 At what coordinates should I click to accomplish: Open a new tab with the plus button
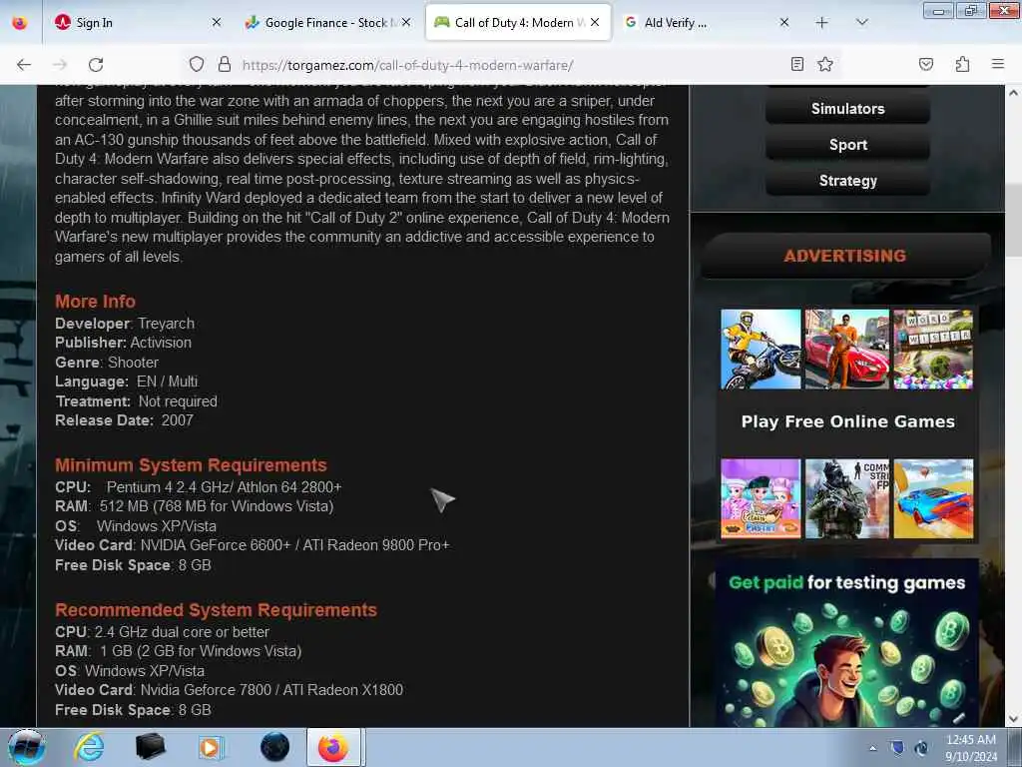click(x=822, y=23)
